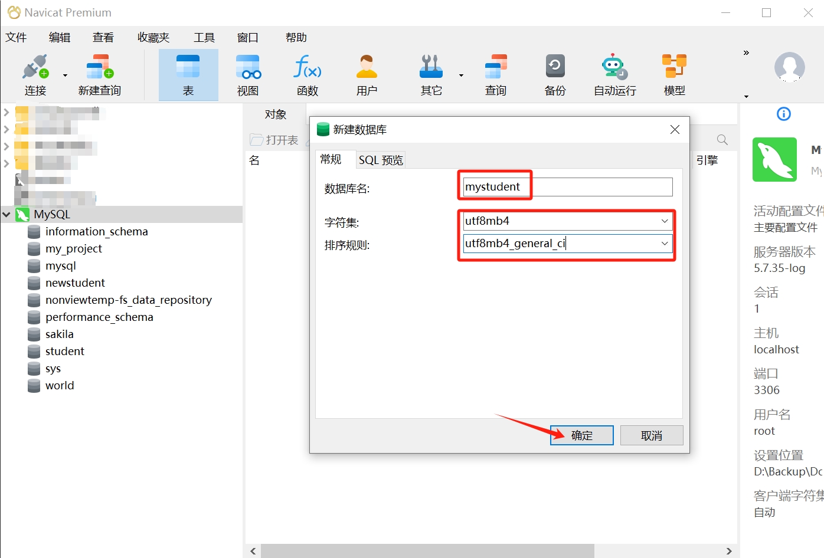The width and height of the screenshot is (824, 558).
Task: Switch to the SQL 预览 tab
Action: (381, 159)
